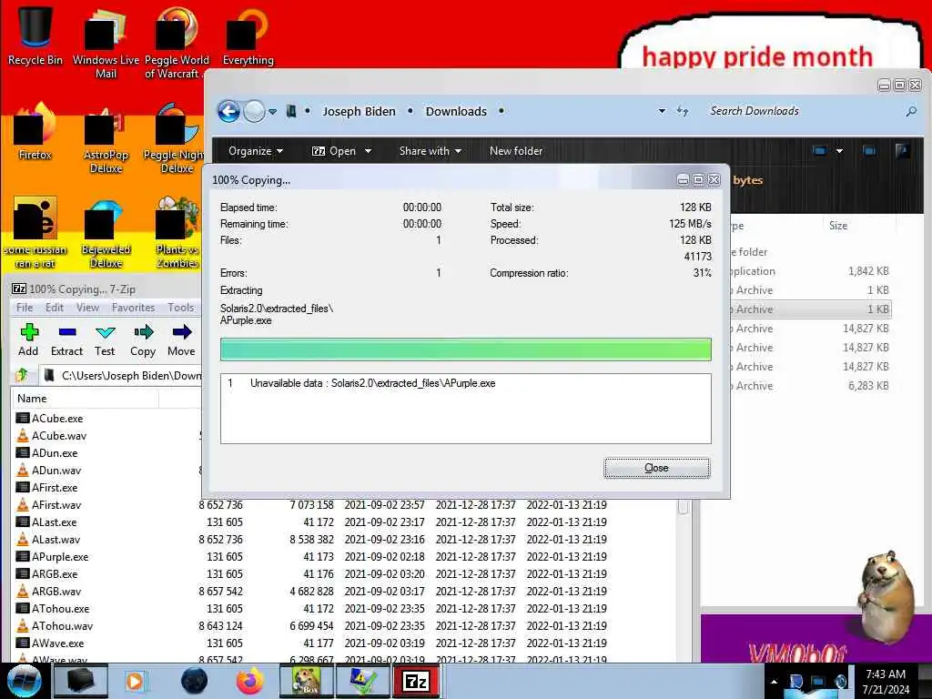Go up one folder in 7-Zip
This screenshot has width=932, height=699.
coord(22,375)
